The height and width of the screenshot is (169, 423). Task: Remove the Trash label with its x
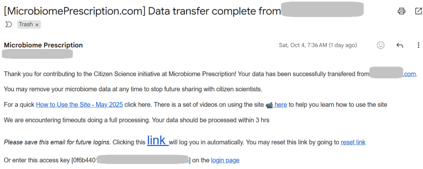[x=37, y=25]
